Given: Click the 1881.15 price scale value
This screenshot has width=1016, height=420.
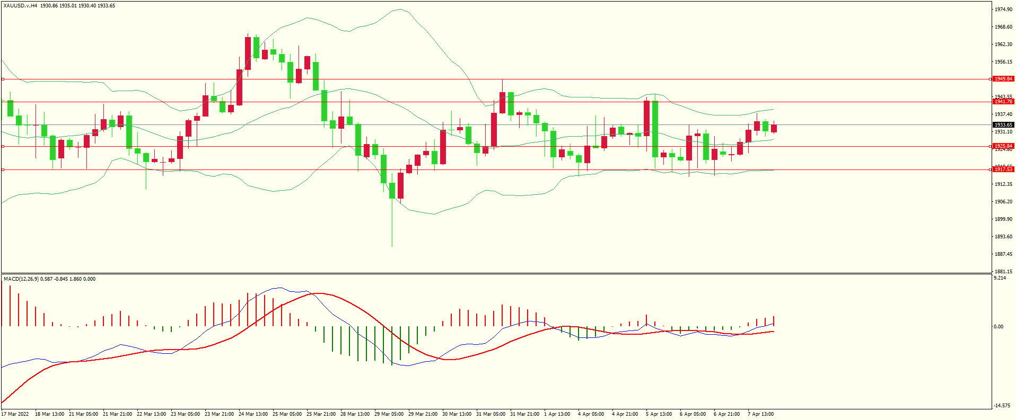Looking at the screenshot, I should pyautogui.click(x=1003, y=272).
